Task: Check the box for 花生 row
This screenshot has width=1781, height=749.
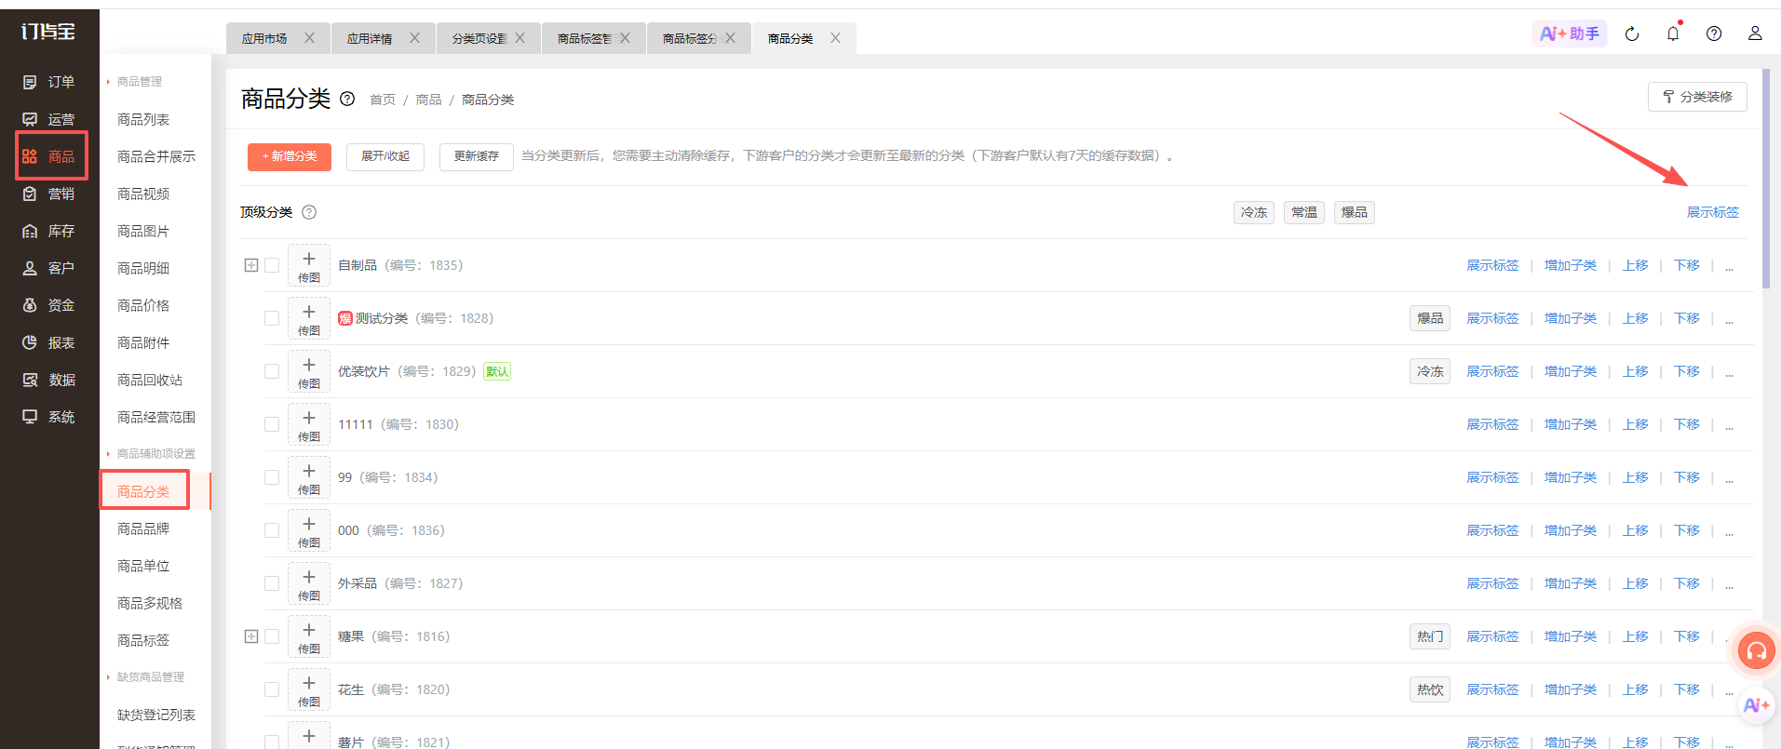Action: coord(272,689)
